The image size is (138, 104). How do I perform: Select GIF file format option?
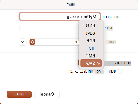[x=92, y=48]
